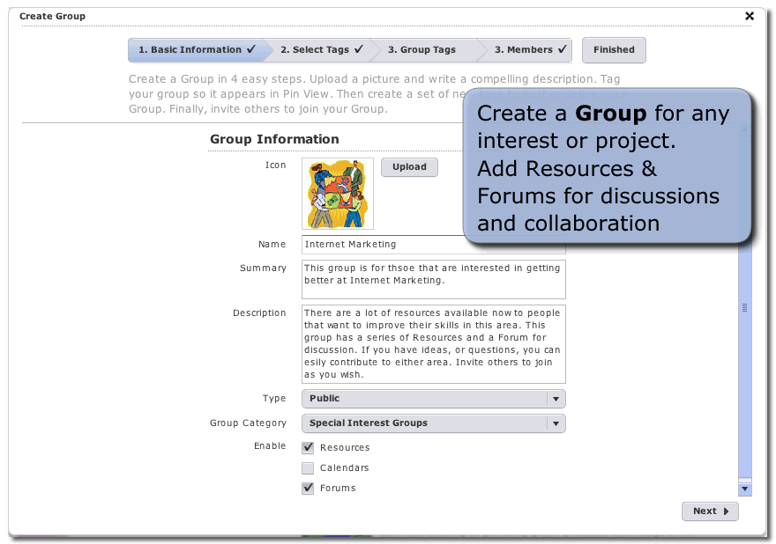Expand the Group Category dropdown
This screenshot has height=544, width=776.
click(x=433, y=423)
